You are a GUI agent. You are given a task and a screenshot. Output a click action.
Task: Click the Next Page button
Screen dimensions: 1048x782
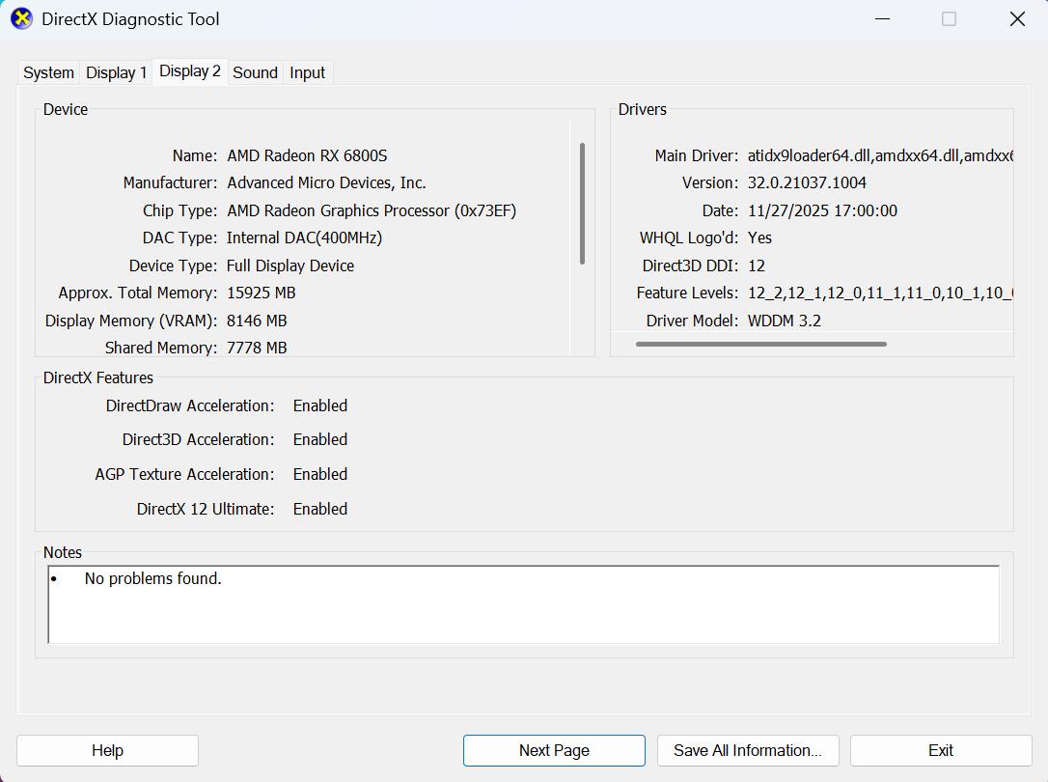554,750
